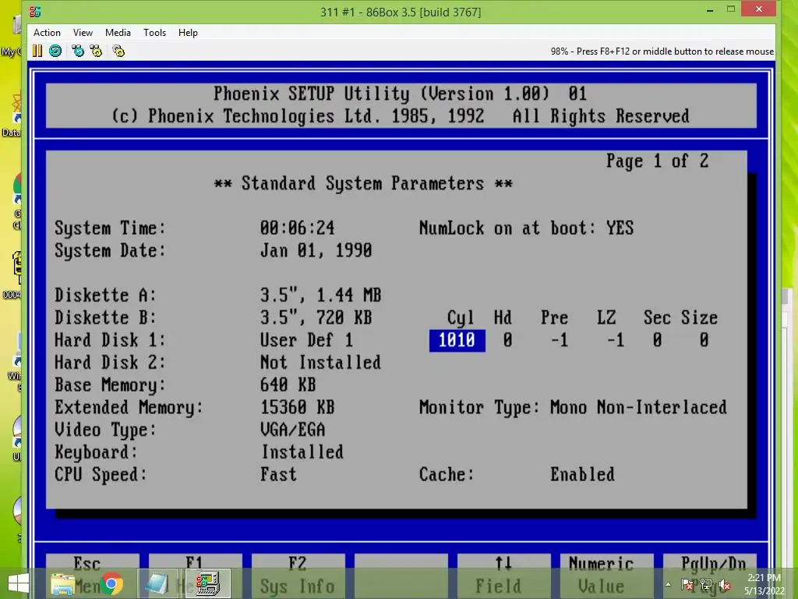
Task: Open the Tools menu
Action: tap(155, 33)
